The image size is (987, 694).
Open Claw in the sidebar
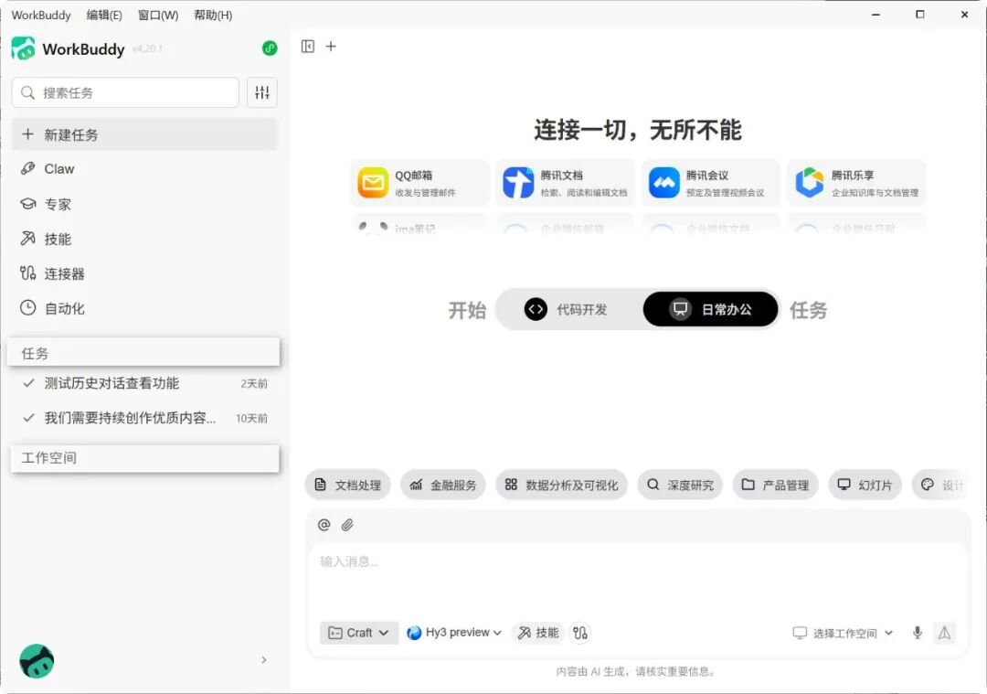pyautogui.click(x=144, y=169)
